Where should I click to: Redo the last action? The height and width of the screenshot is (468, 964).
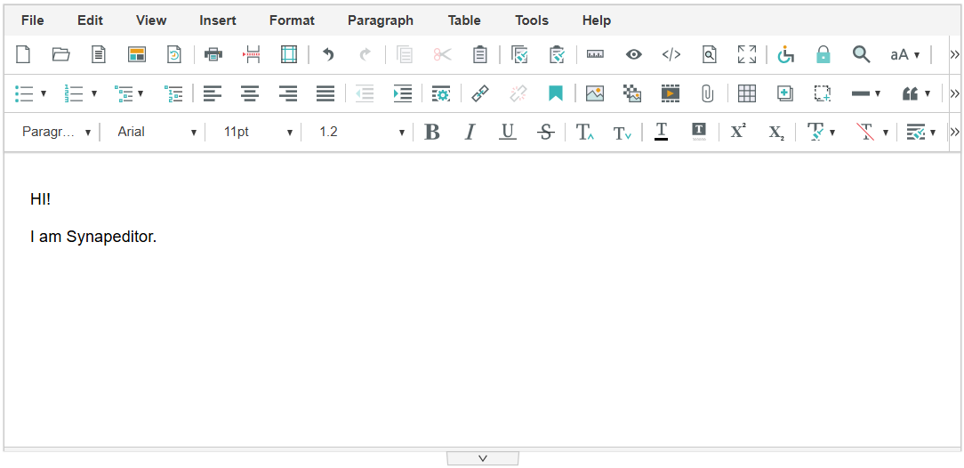(x=366, y=55)
